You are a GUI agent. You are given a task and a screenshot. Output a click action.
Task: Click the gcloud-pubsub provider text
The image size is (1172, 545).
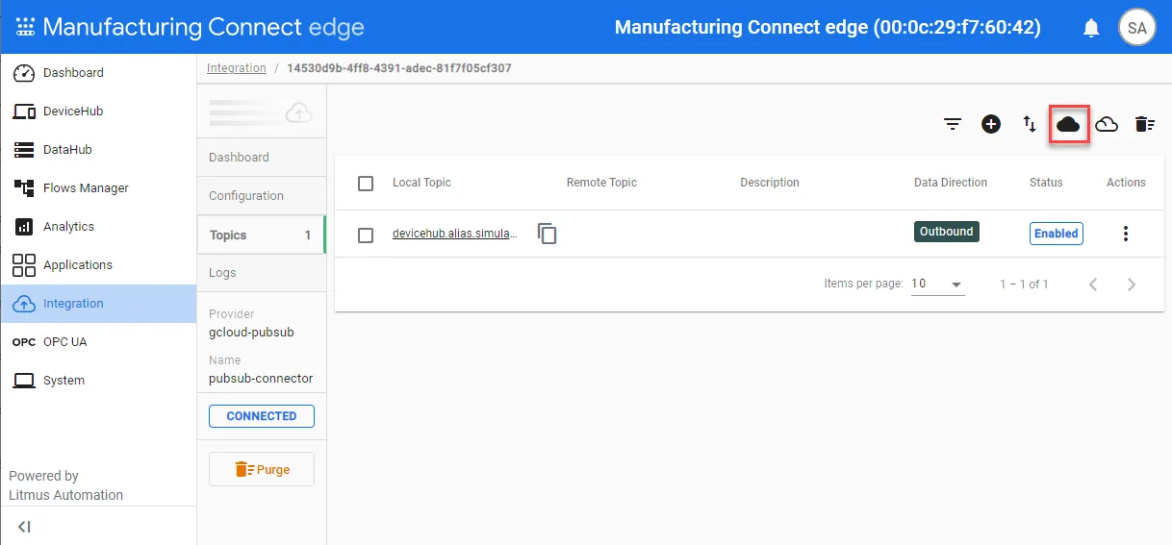251,333
